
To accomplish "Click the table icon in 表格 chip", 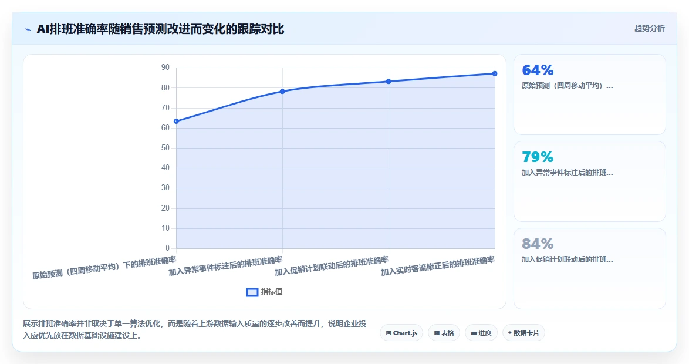I will [437, 333].
